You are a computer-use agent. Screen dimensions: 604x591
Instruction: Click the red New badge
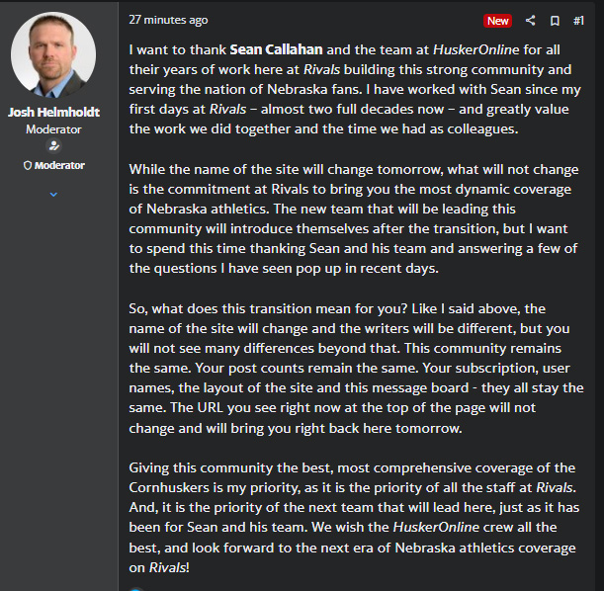497,21
